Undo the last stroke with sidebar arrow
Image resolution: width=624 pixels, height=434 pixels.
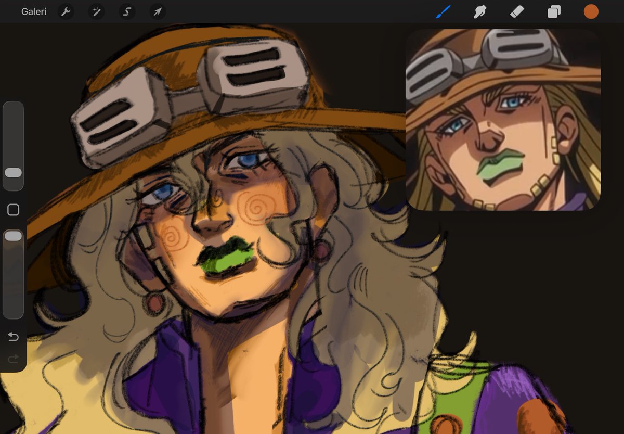13,337
